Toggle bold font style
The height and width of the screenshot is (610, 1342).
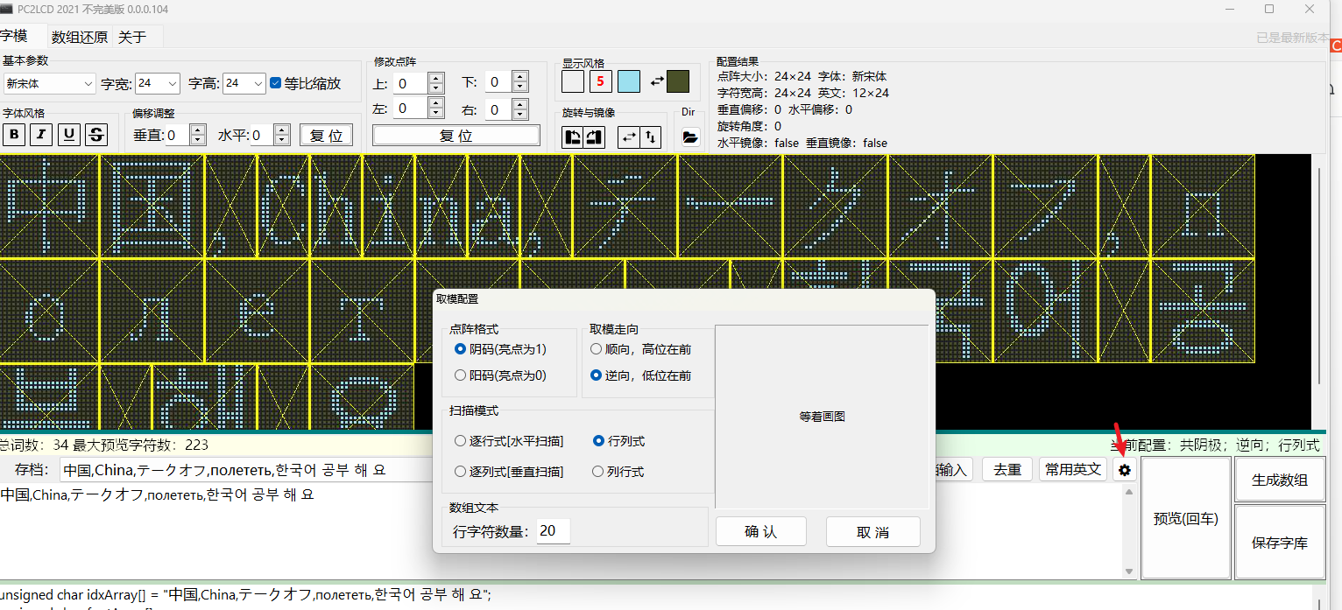[14, 135]
